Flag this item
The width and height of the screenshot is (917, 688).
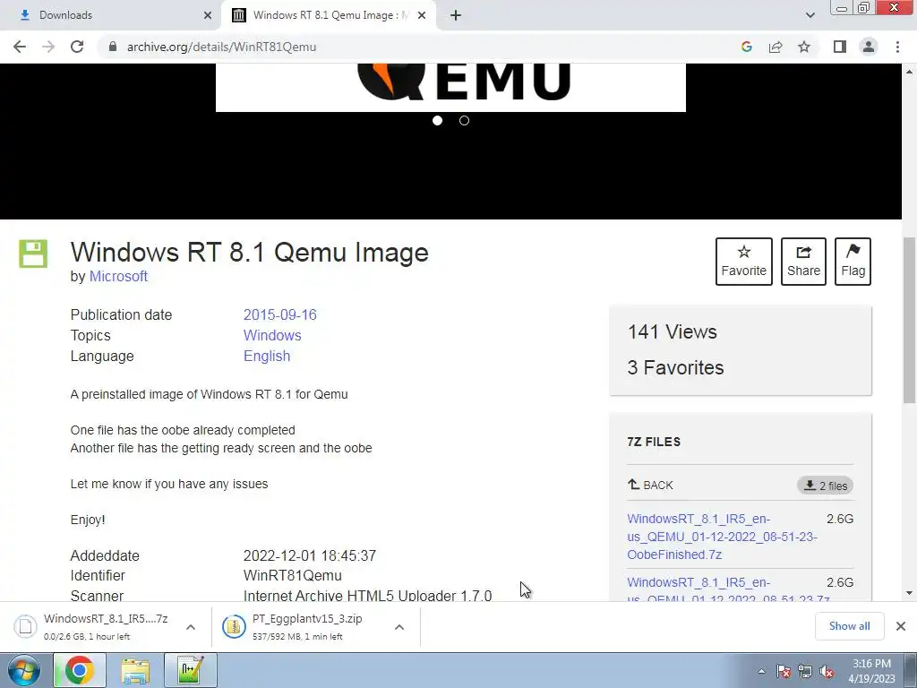point(853,262)
